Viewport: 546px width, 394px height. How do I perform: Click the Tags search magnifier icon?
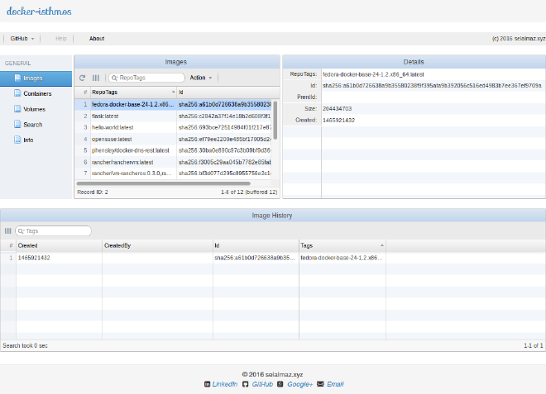21,231
